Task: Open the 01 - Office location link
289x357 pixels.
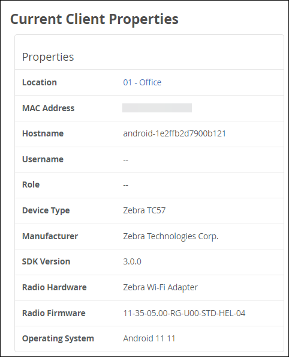Action: [x=142, y=82]
